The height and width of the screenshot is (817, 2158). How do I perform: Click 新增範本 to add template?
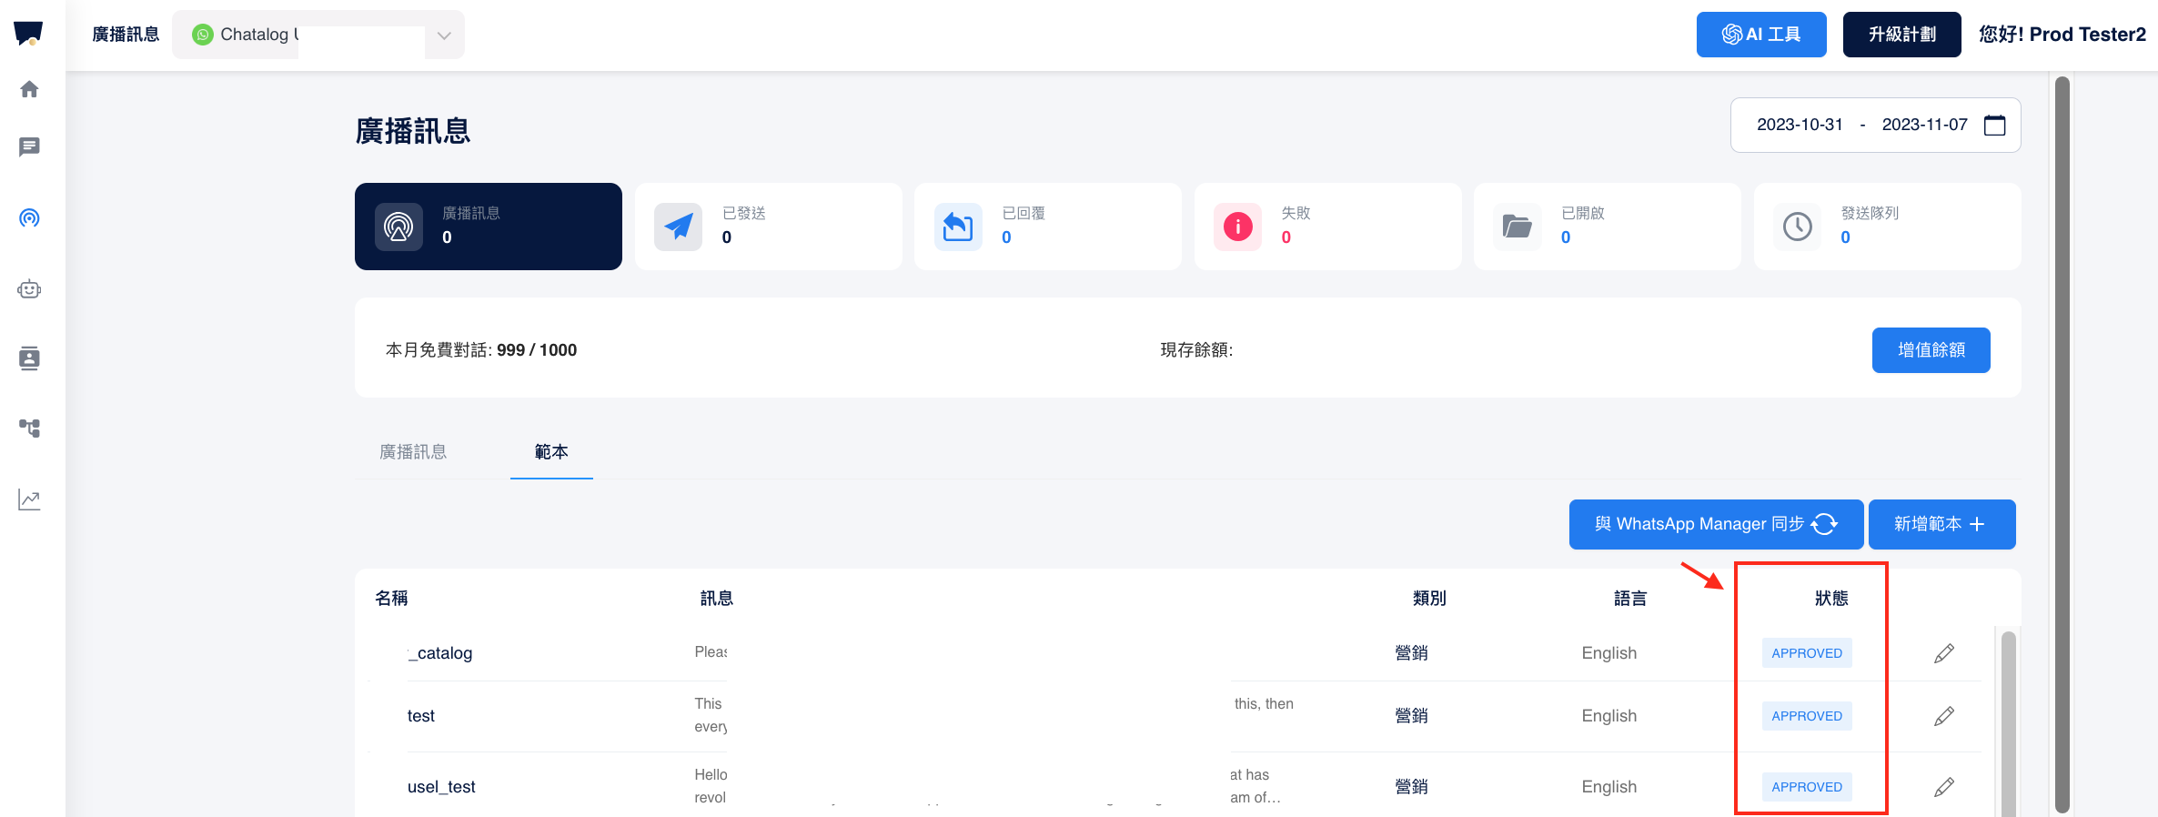tap(1941, 524)
